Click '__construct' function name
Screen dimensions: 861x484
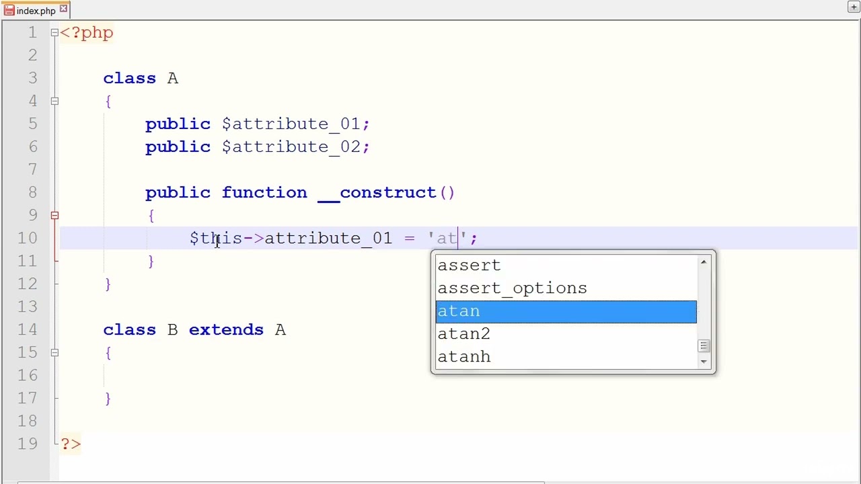(x=377, y=193)
